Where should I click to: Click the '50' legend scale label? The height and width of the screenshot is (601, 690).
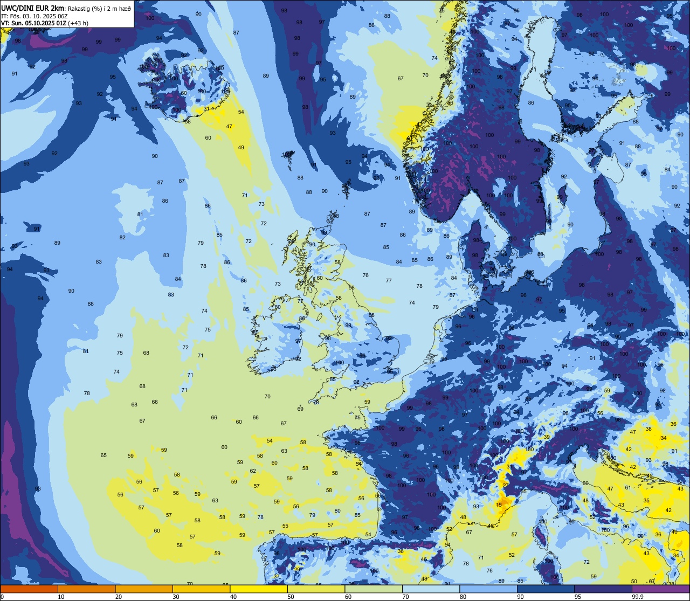(x=291, y=597)
